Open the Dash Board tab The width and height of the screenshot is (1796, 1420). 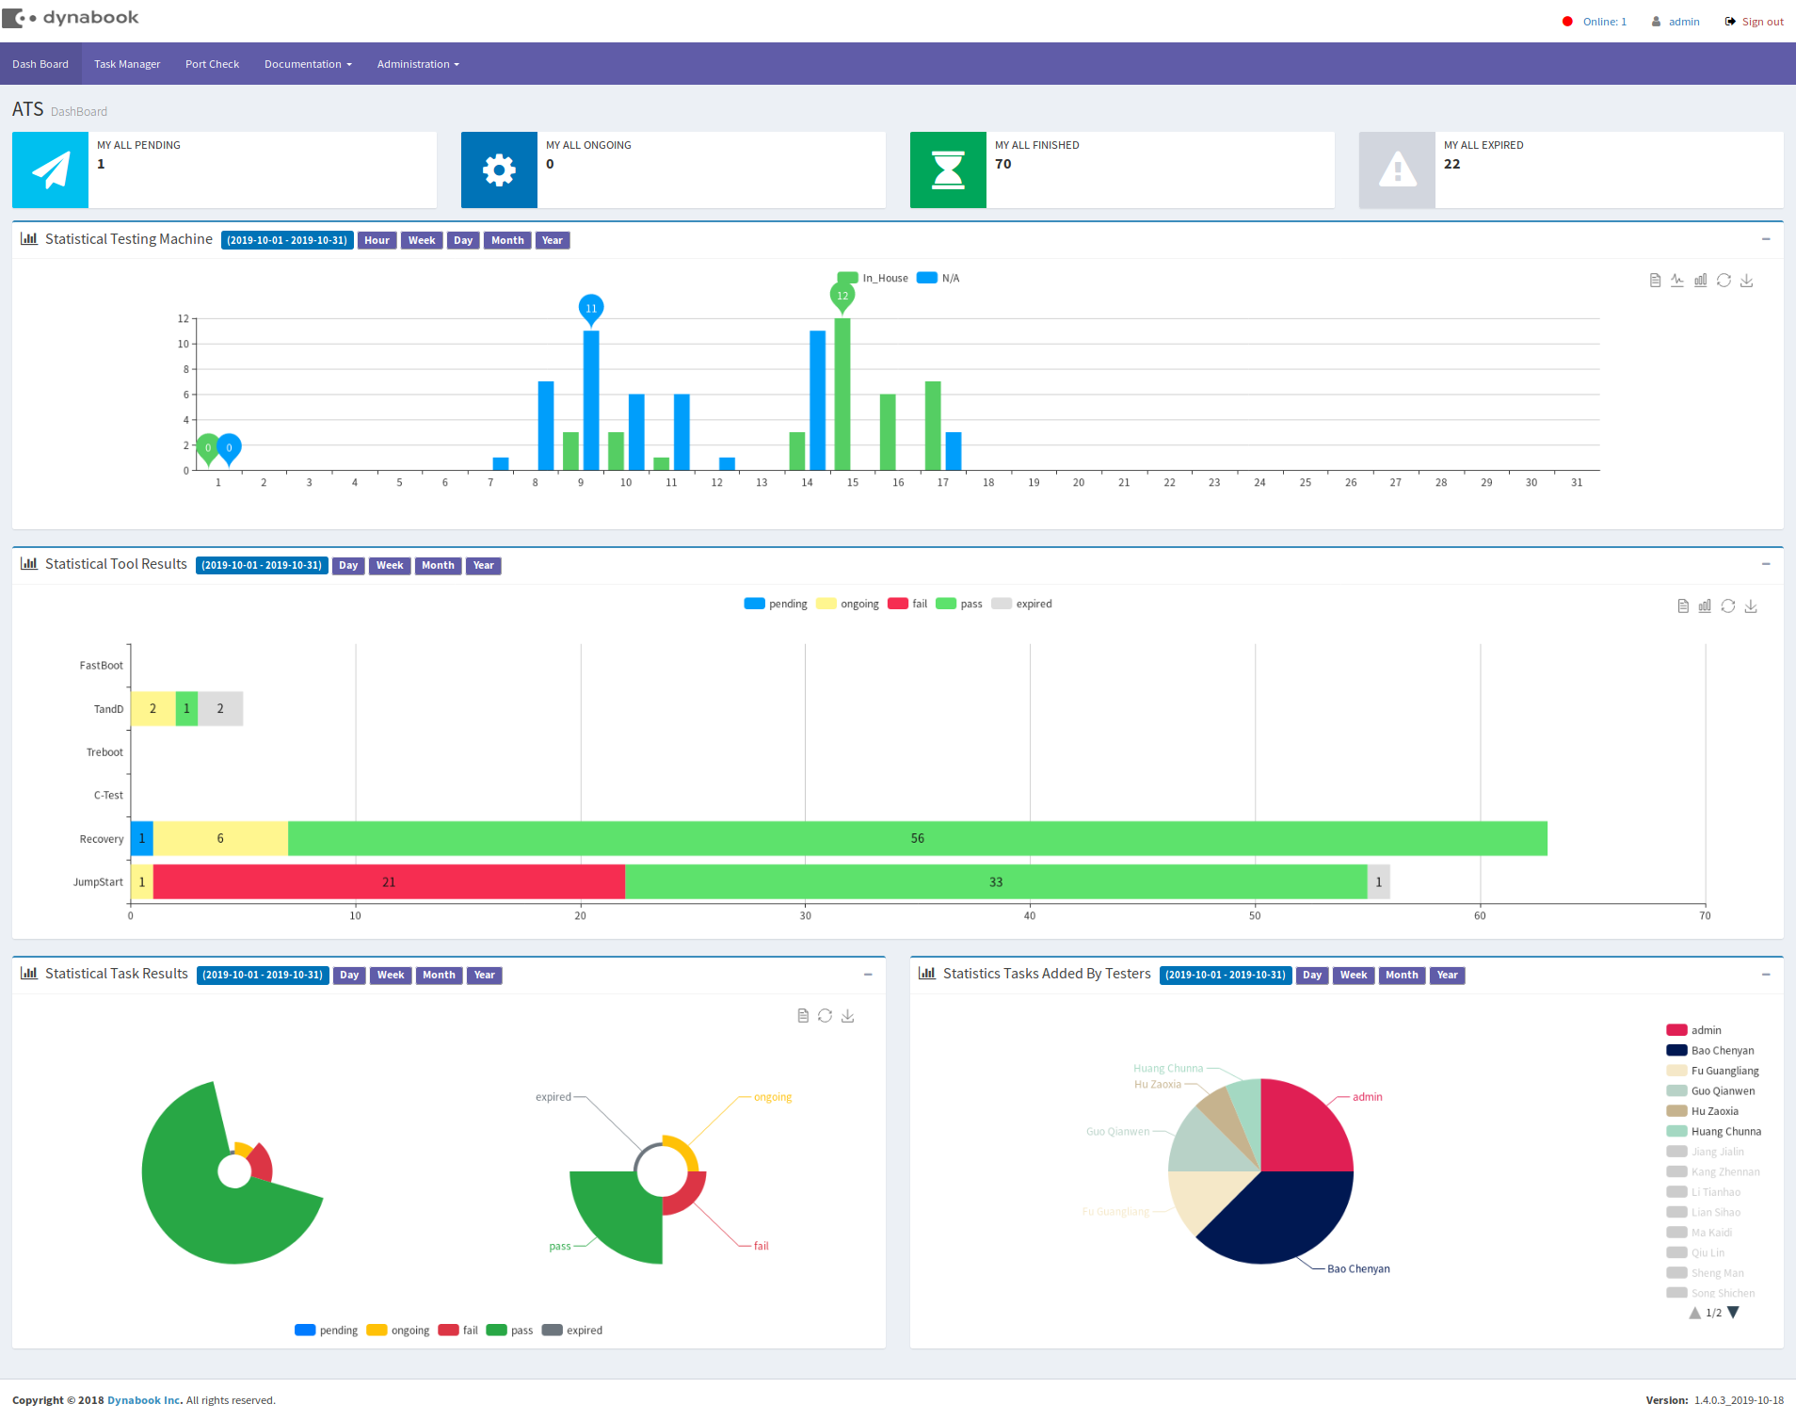40,64
